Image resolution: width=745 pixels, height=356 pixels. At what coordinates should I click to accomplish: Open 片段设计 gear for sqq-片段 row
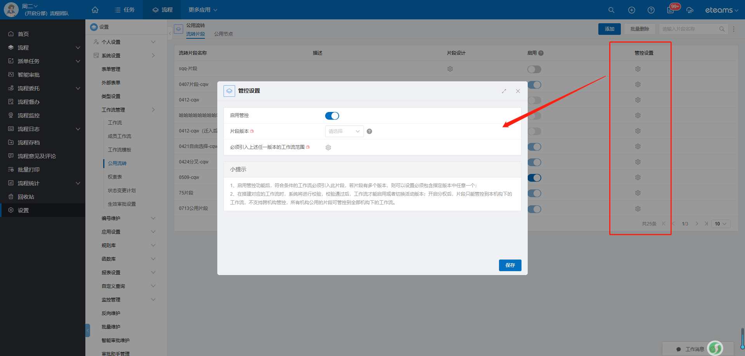(x=450, y=69)
